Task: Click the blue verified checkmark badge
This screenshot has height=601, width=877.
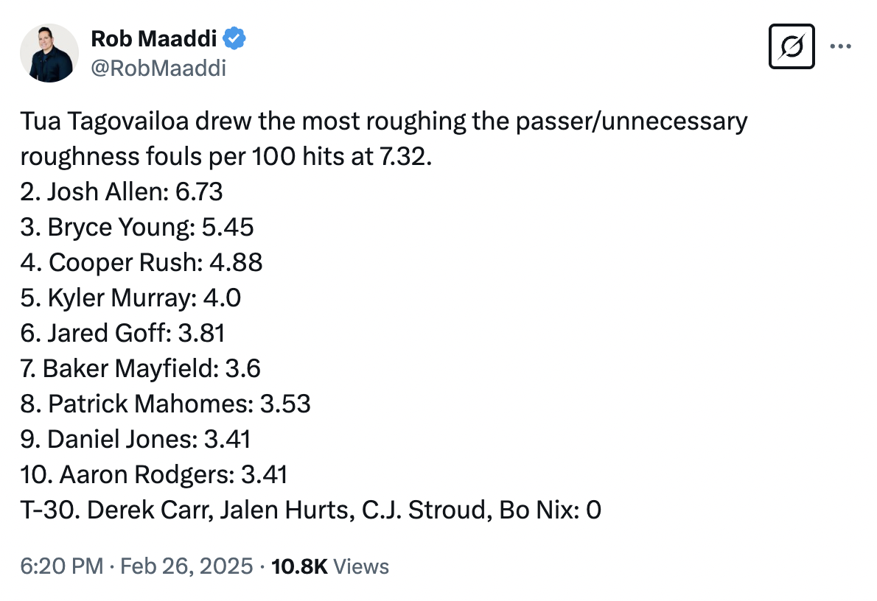Action: tap(234, 38)
